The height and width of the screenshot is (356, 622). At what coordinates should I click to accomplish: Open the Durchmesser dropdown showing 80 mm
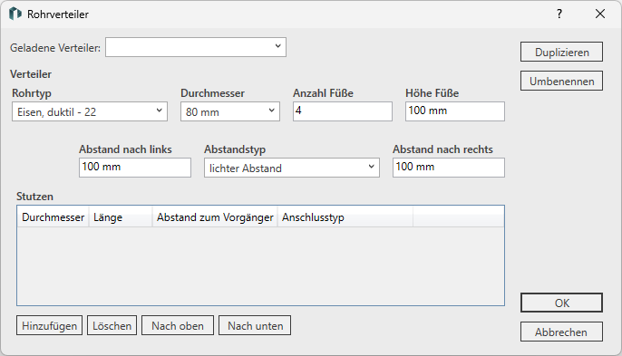tap(230, 111)
